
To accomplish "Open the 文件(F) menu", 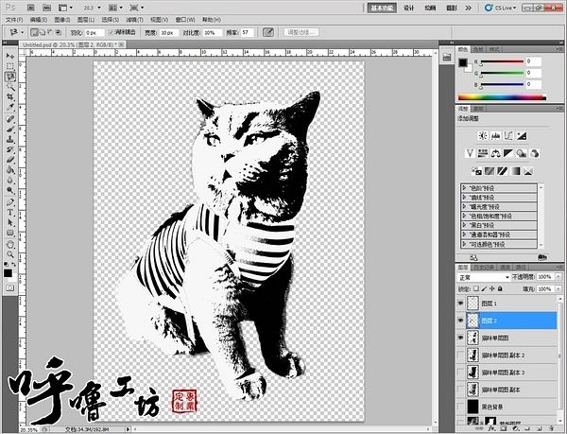I will pos(14,20).
